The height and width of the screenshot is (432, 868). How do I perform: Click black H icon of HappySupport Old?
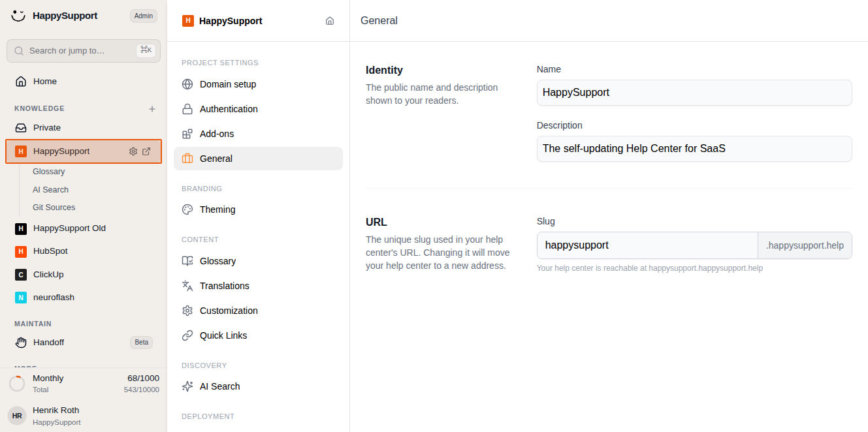click(x=21, y=228)
